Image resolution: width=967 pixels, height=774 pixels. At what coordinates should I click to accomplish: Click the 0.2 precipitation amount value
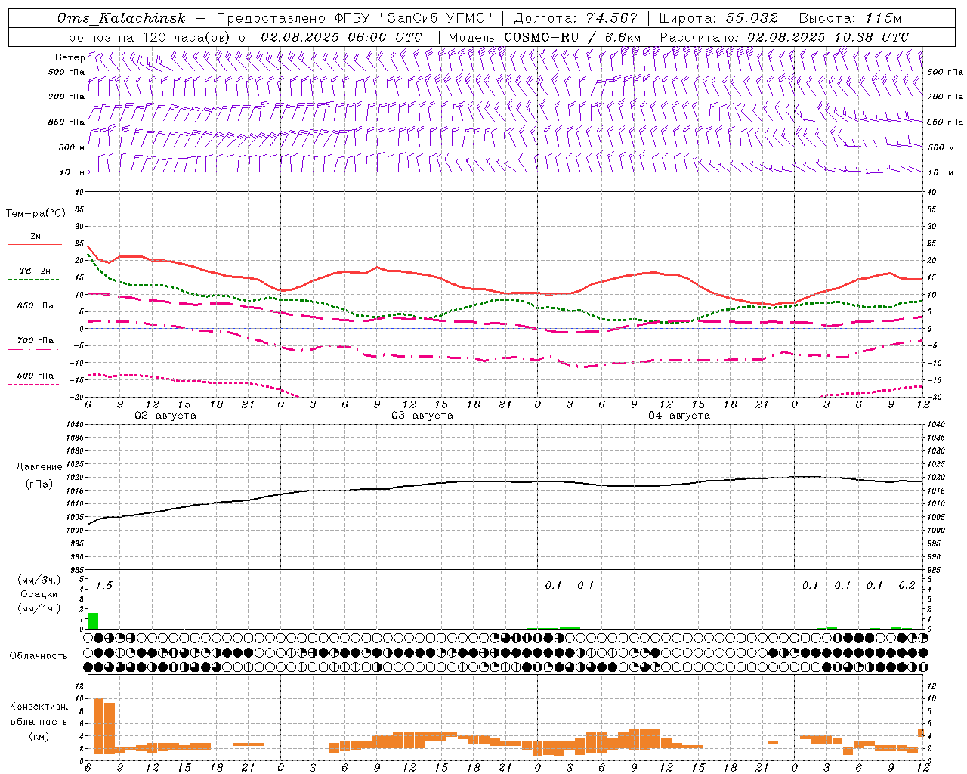907,586
